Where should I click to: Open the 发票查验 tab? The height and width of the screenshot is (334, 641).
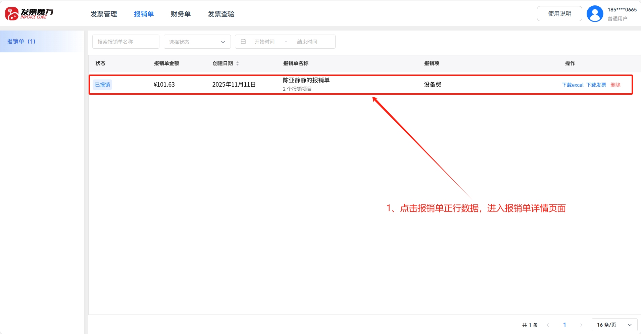[221, 14]
